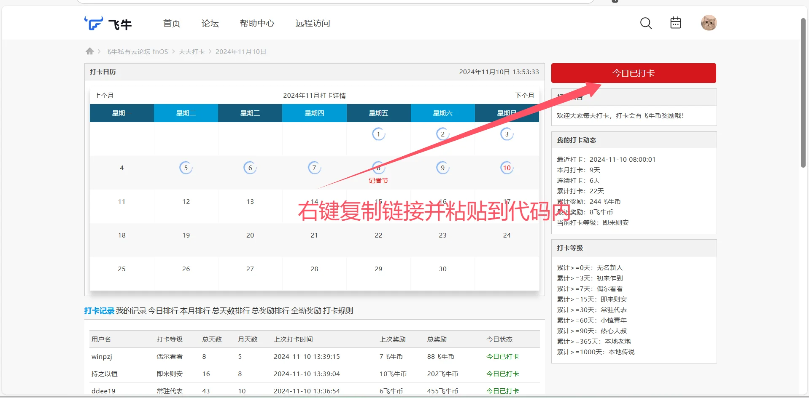Click calendar day 18

122,235
